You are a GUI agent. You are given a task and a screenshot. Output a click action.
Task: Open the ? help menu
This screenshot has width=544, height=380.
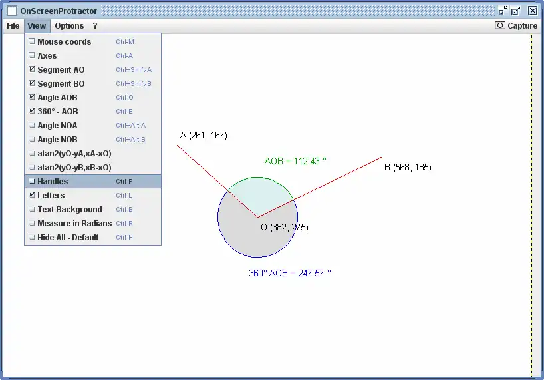tap(95, 26)
